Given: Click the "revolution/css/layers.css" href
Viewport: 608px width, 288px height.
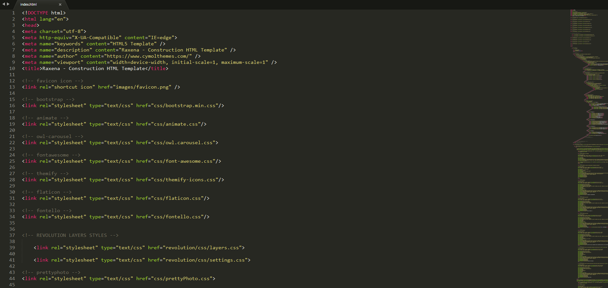Looking at the screenshot, I should (202, 248).
